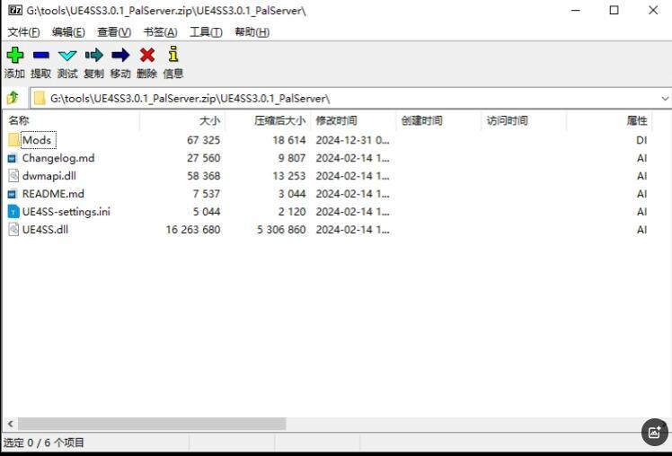The height and width of the screenshot is (456, 672).
Task: Click the size value 7 537
Action: (206, 194)
